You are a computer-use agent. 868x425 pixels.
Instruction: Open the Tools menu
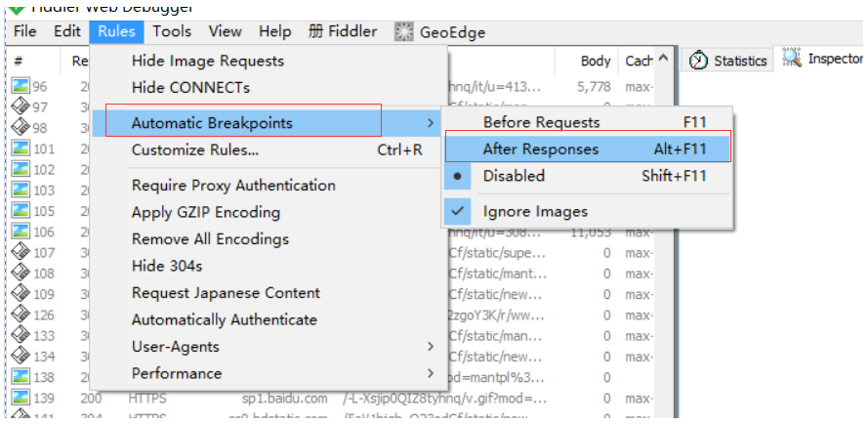click(x=172, y=31)
